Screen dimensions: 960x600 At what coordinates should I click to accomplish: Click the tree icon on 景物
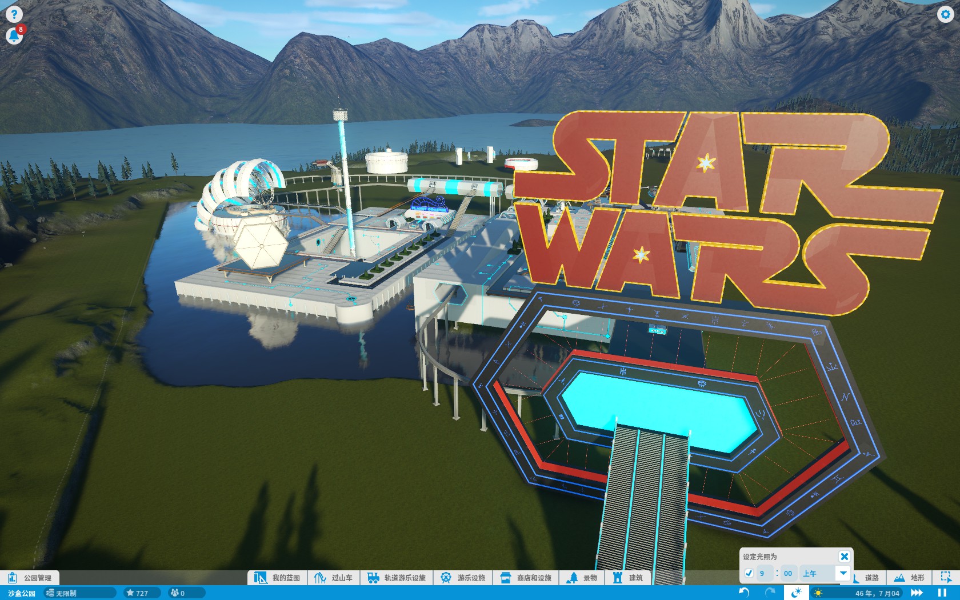[572, 578]
